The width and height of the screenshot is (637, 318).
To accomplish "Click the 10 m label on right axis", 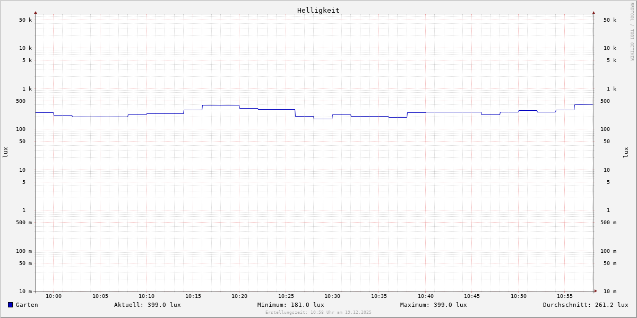I will pos(610,291).
